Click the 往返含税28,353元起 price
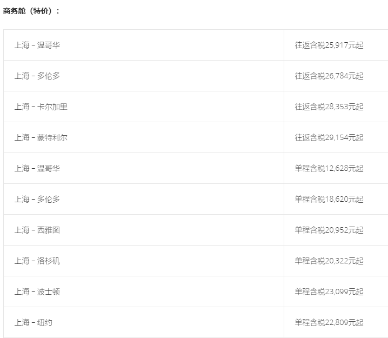Screen dimensions: 388x338 tap(329, 107)
